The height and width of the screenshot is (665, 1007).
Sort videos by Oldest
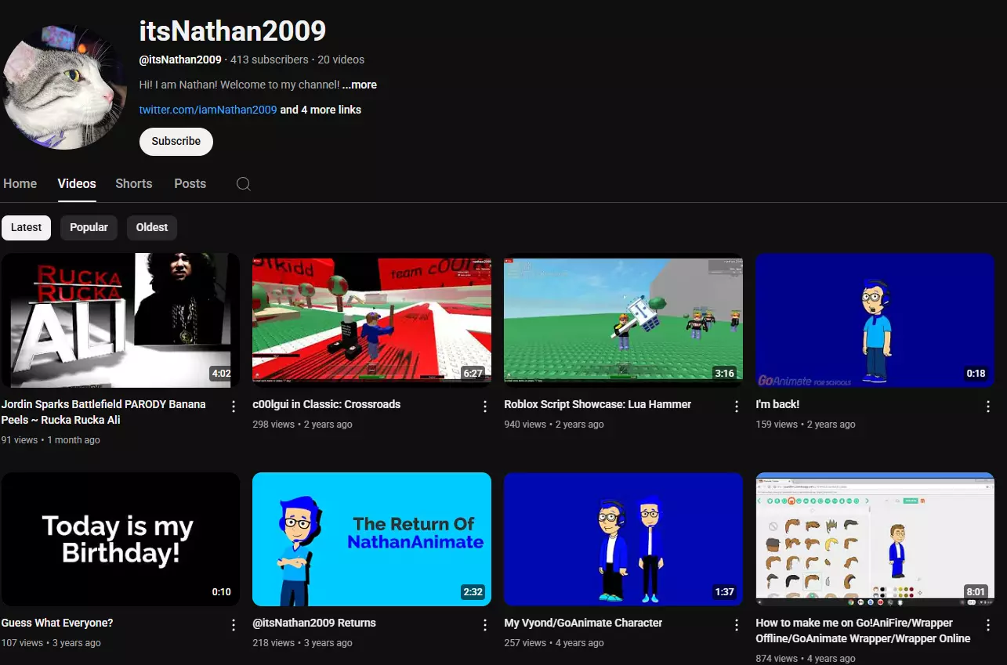coord(152,227)
